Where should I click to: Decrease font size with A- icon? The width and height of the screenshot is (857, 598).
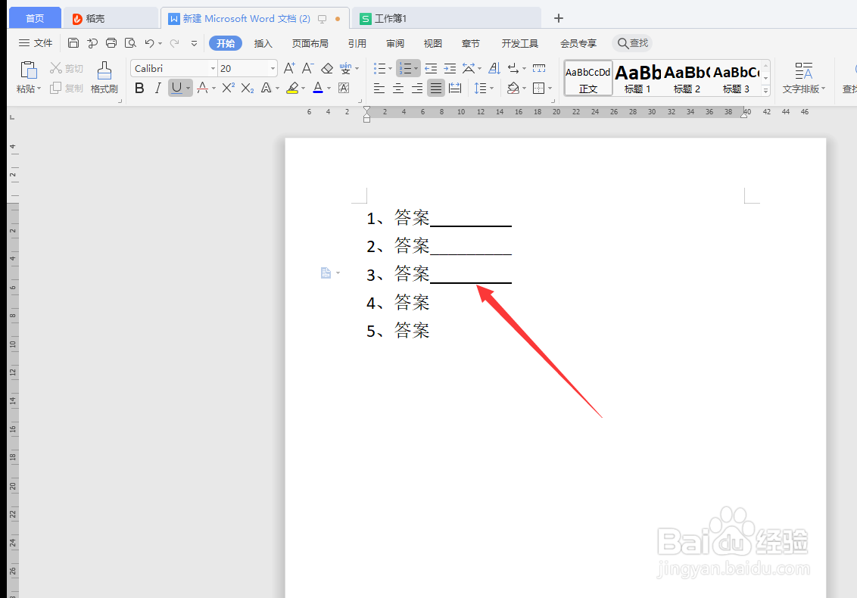coord(307,68)
